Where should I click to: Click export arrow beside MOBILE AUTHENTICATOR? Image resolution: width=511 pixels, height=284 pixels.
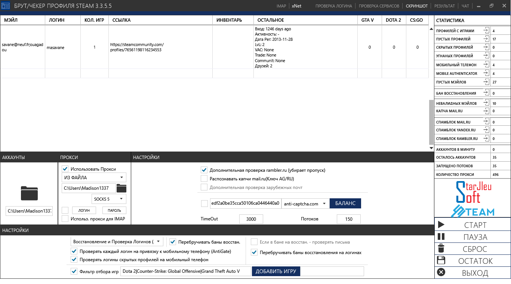tap(486, 73)
